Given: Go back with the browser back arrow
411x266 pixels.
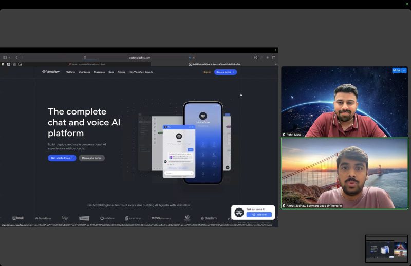Looking at the screenshot, I should (16, 58).
